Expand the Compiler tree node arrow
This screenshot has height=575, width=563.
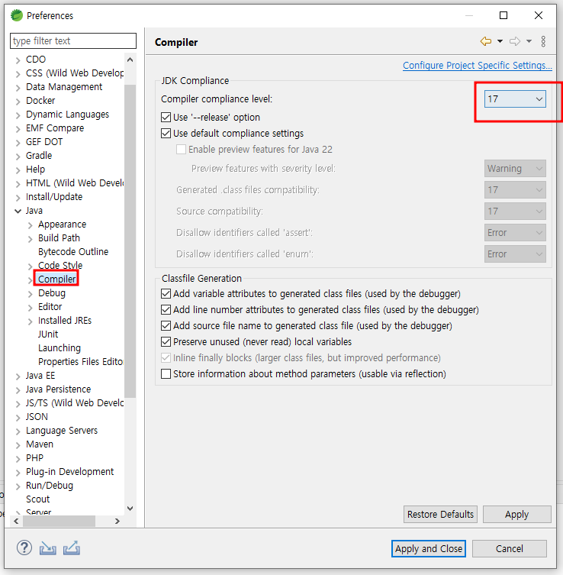click(31, 279)
